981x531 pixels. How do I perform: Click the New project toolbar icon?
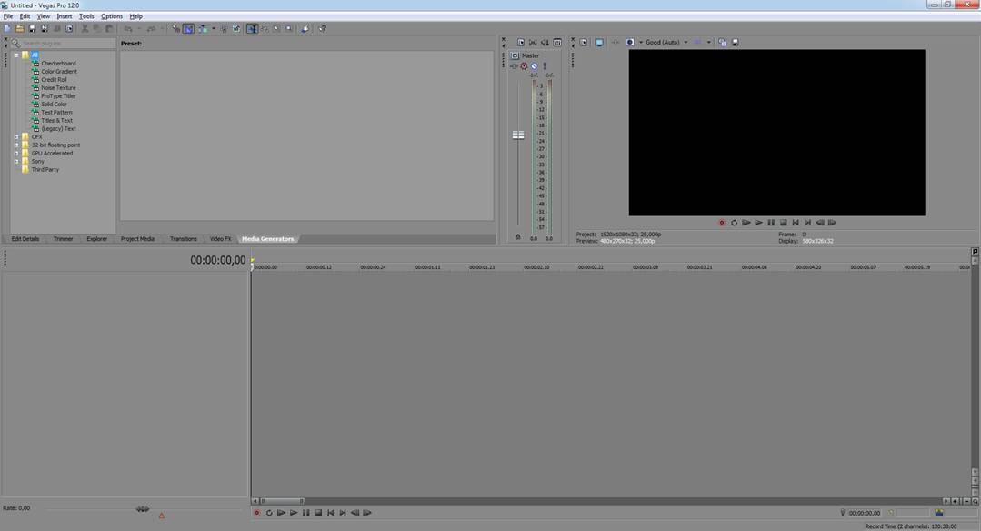(x=7, y=29)
